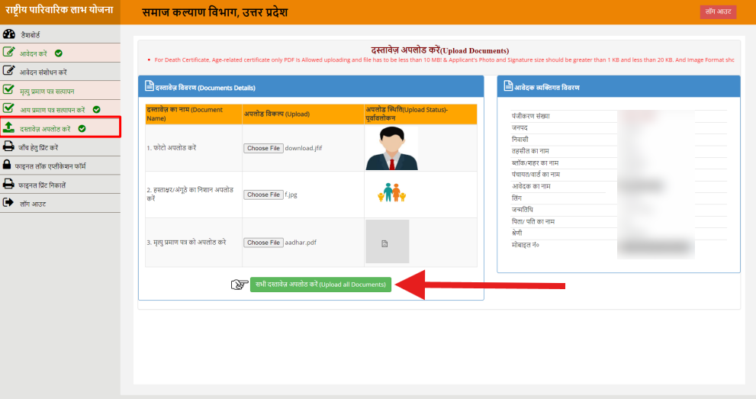Click row label 2. हस्ताक्षर/अंगूठे का निशान अपलोड करें
756x399 pixels.
point(190,195)
